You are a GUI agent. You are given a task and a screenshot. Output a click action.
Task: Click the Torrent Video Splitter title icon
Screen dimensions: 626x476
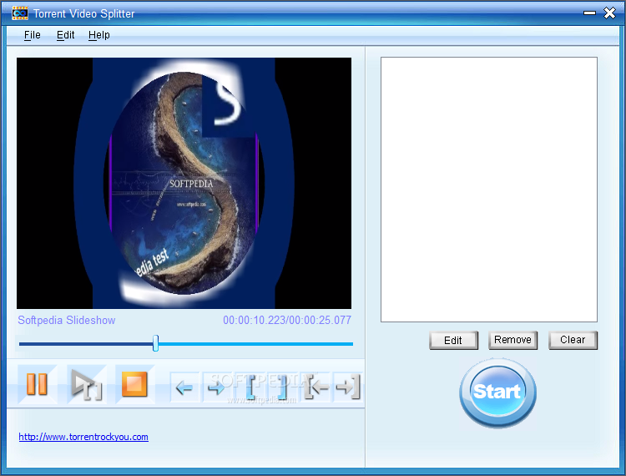(x=19, y=13)
